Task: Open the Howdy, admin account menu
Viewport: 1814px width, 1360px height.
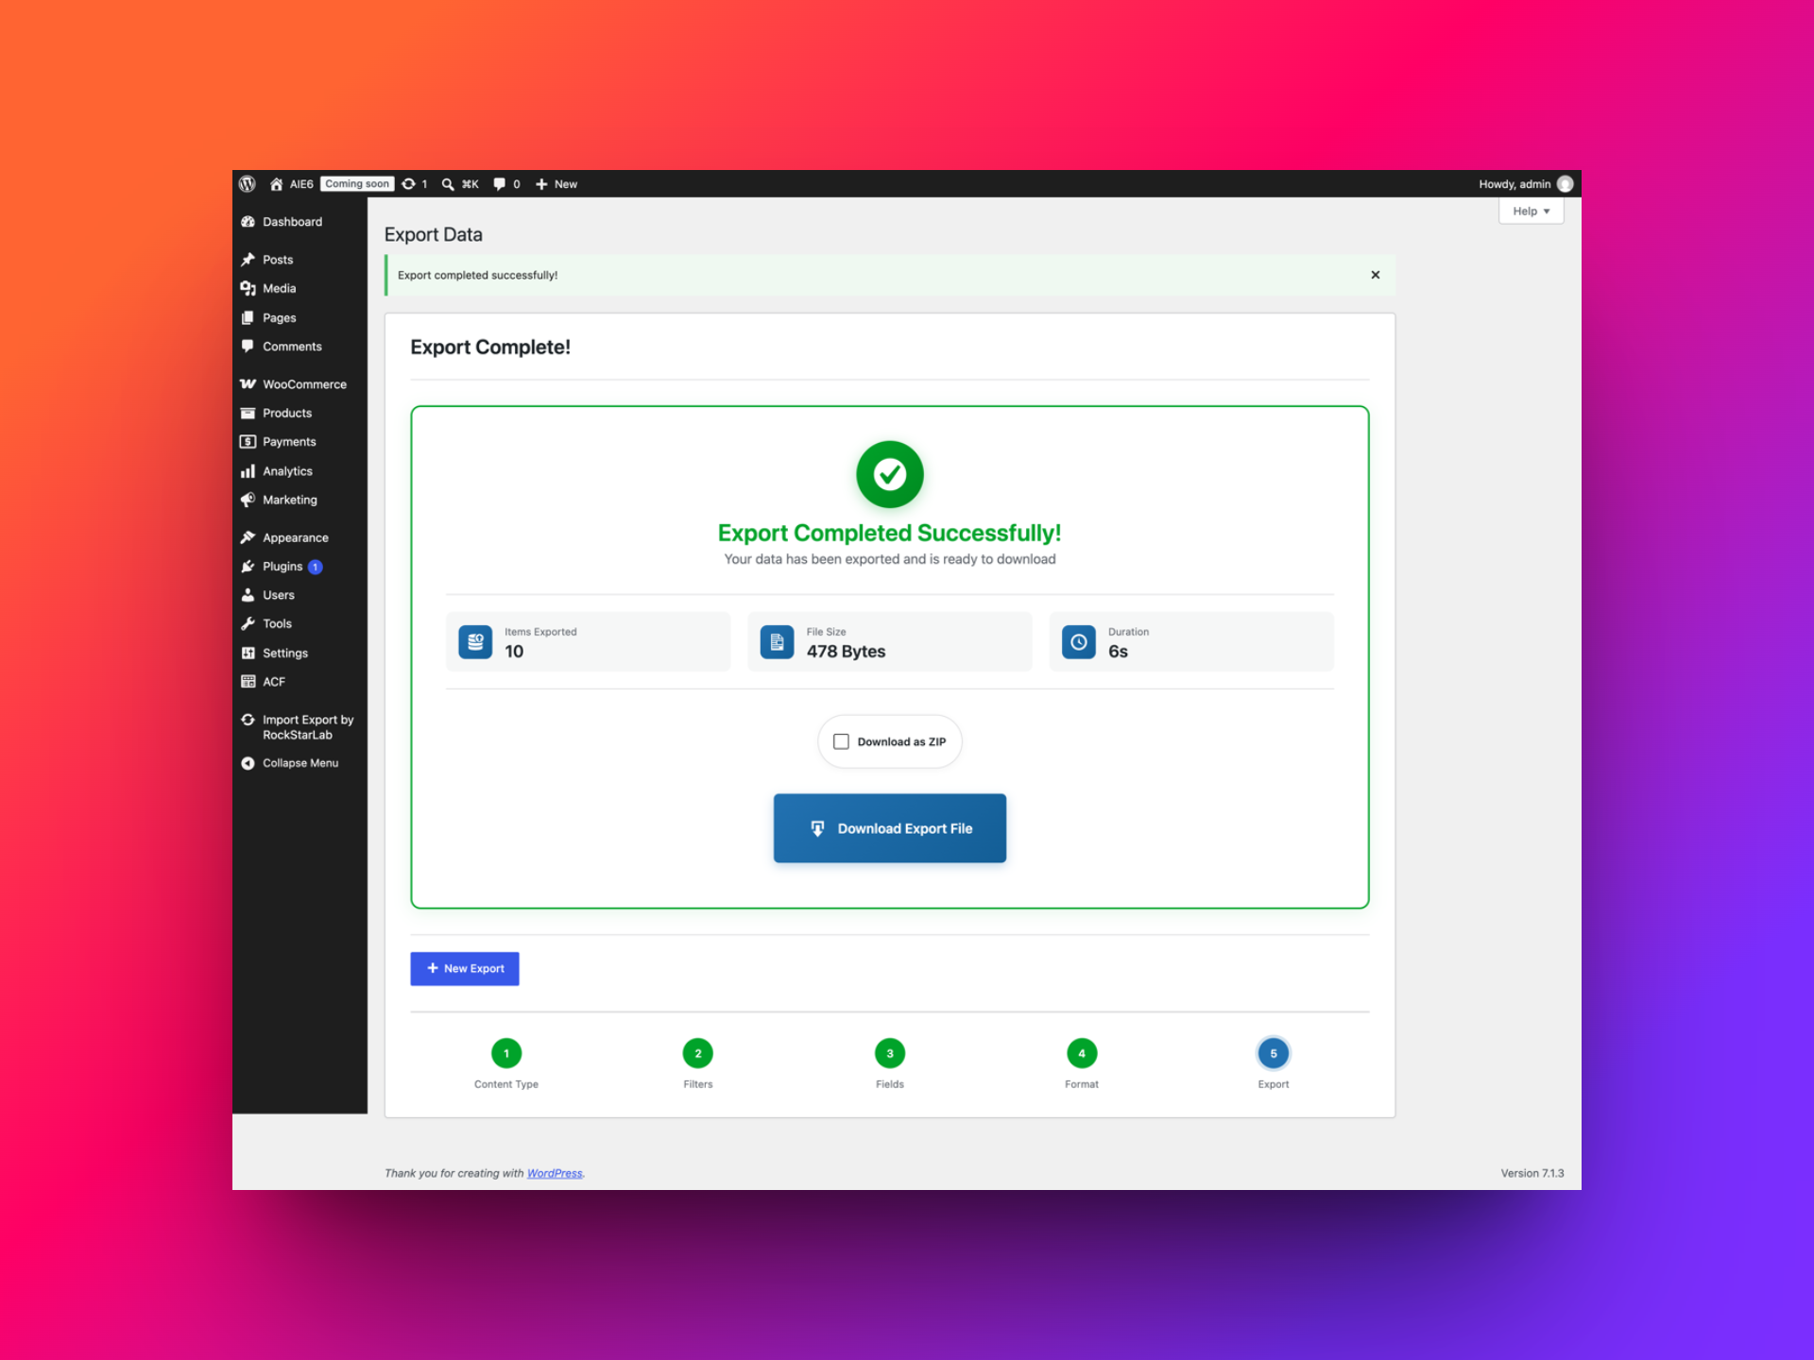Action: coord(1526,184)
